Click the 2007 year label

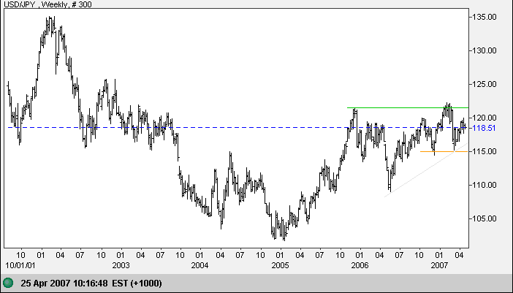tap(439, 265)
